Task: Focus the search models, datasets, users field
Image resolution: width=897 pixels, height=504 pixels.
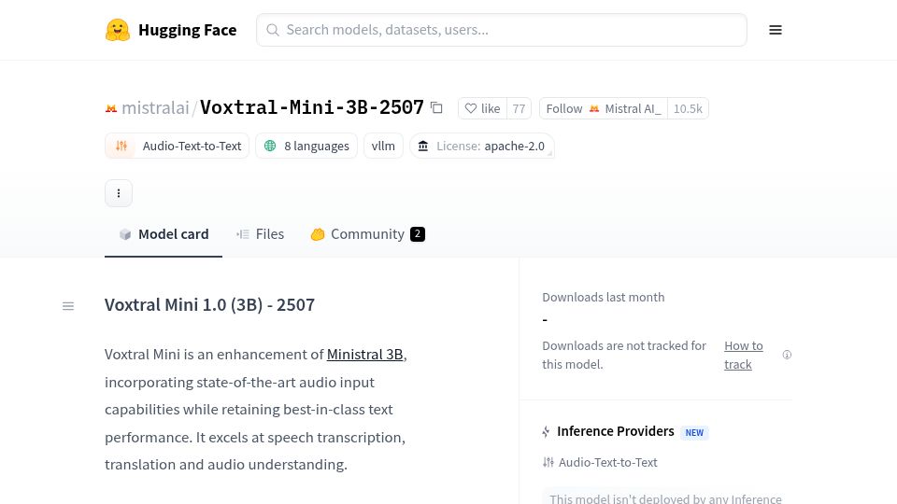Action: (x=501, y=30)
